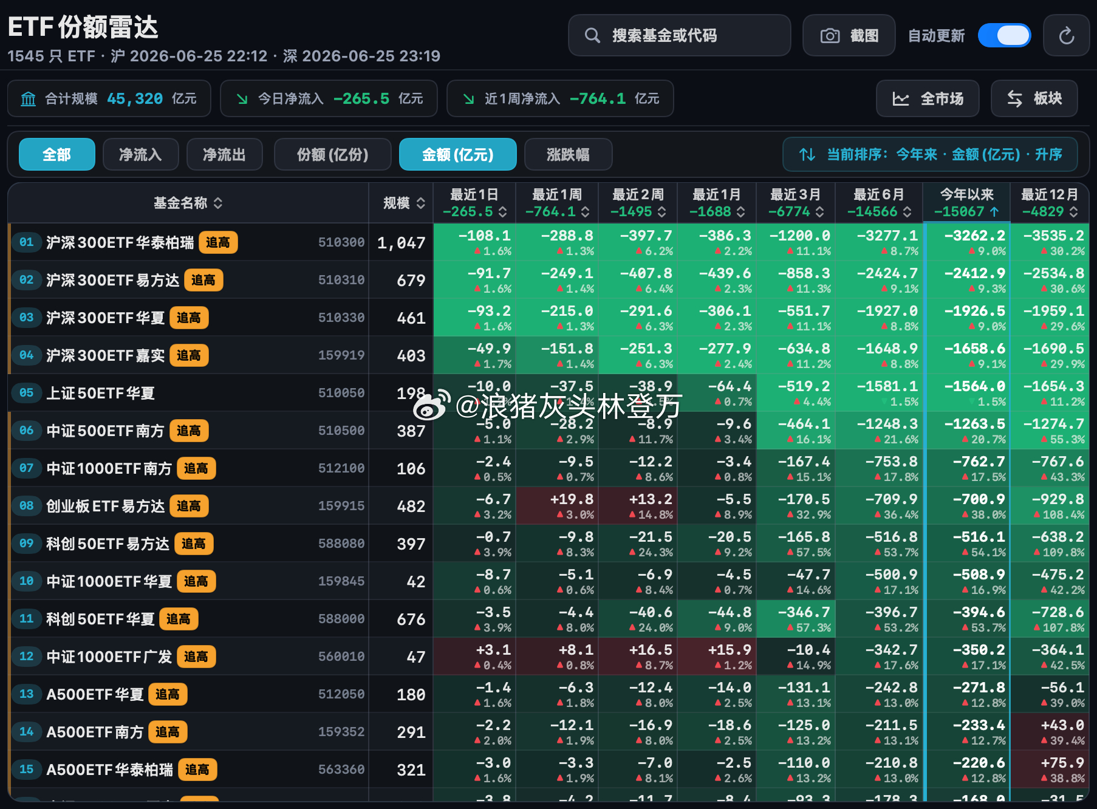This screenshot has width=1097, height=809.
Task: Click the search magnifier icon
Action: click(592, 36)
